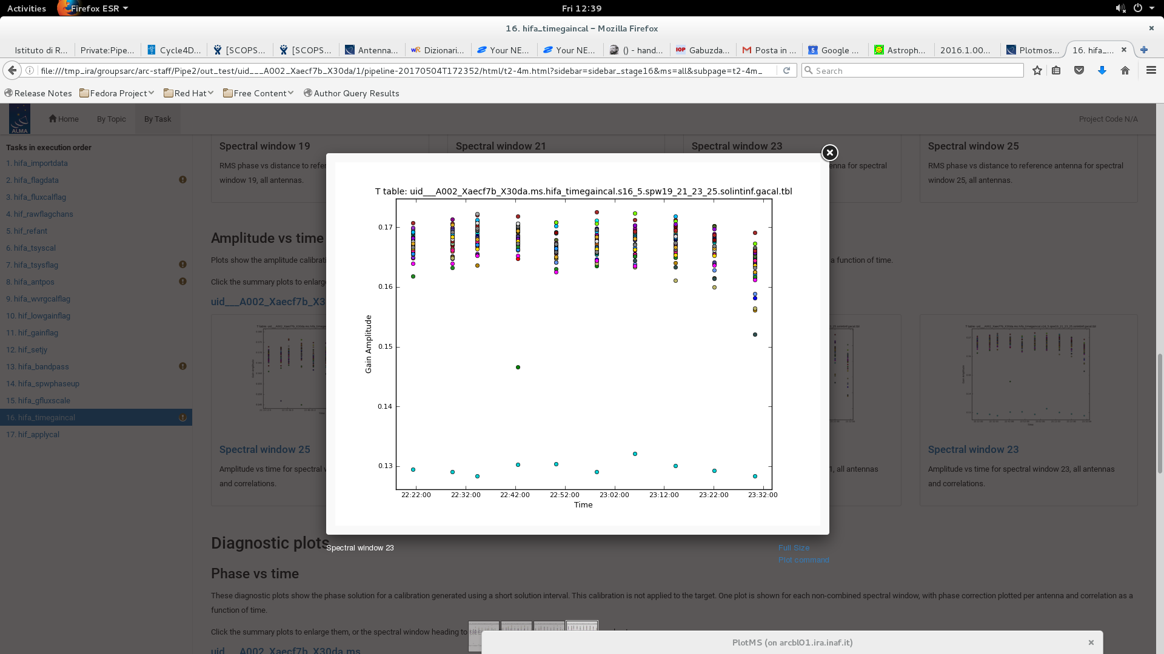Click warning badge next to hifa_timegaincal
The height and width of the screenshot is (654, 1164).
pyautogui.click(x=182, y=417)
